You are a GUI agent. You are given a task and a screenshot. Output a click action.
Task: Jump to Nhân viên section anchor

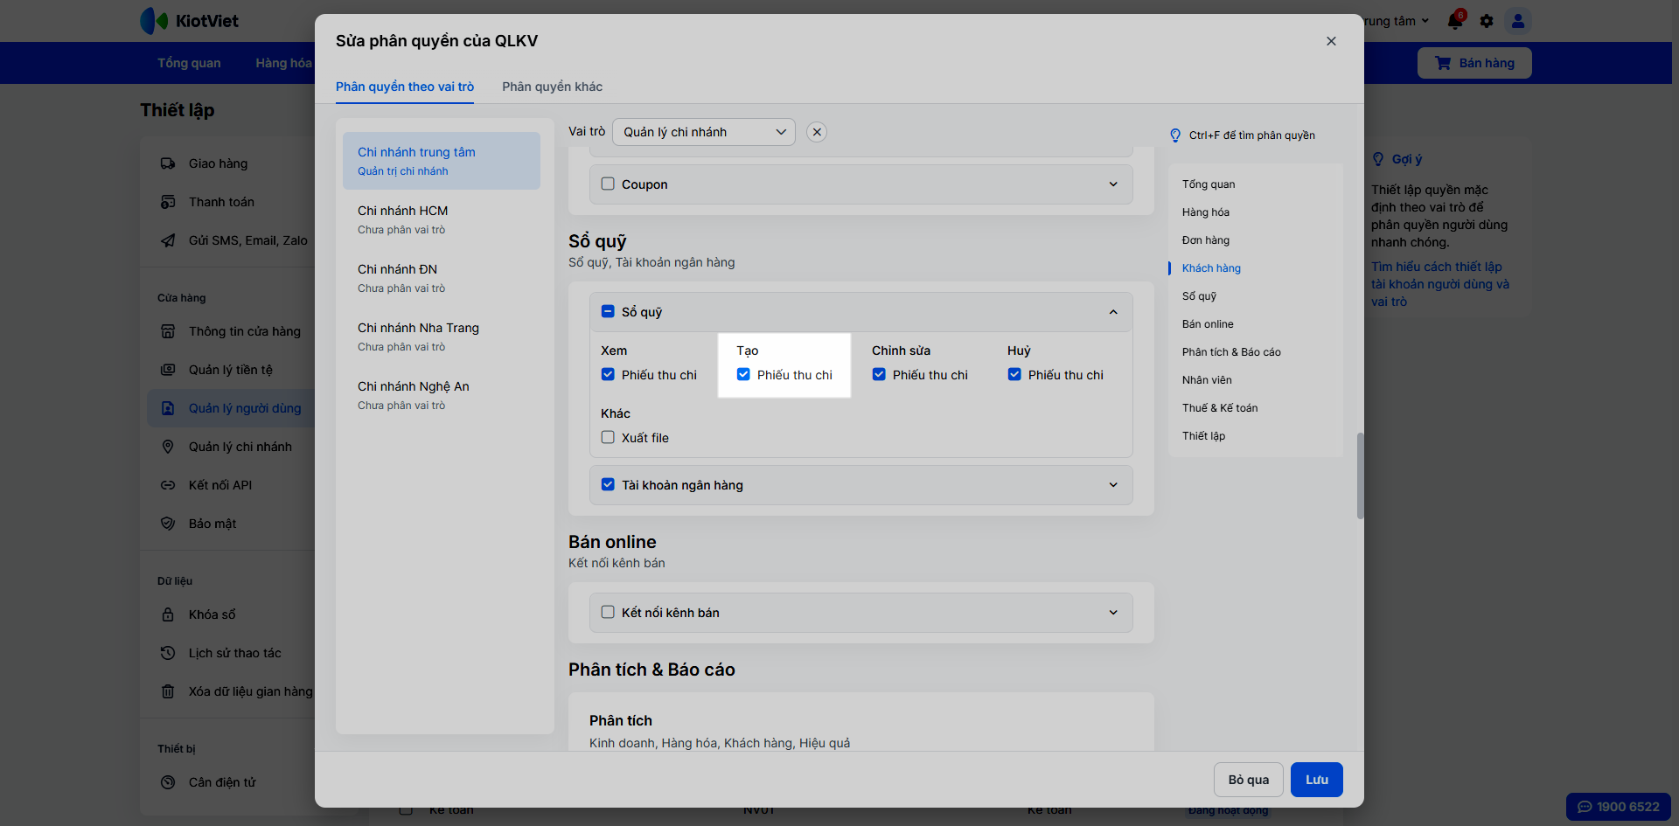[1207, 380]
